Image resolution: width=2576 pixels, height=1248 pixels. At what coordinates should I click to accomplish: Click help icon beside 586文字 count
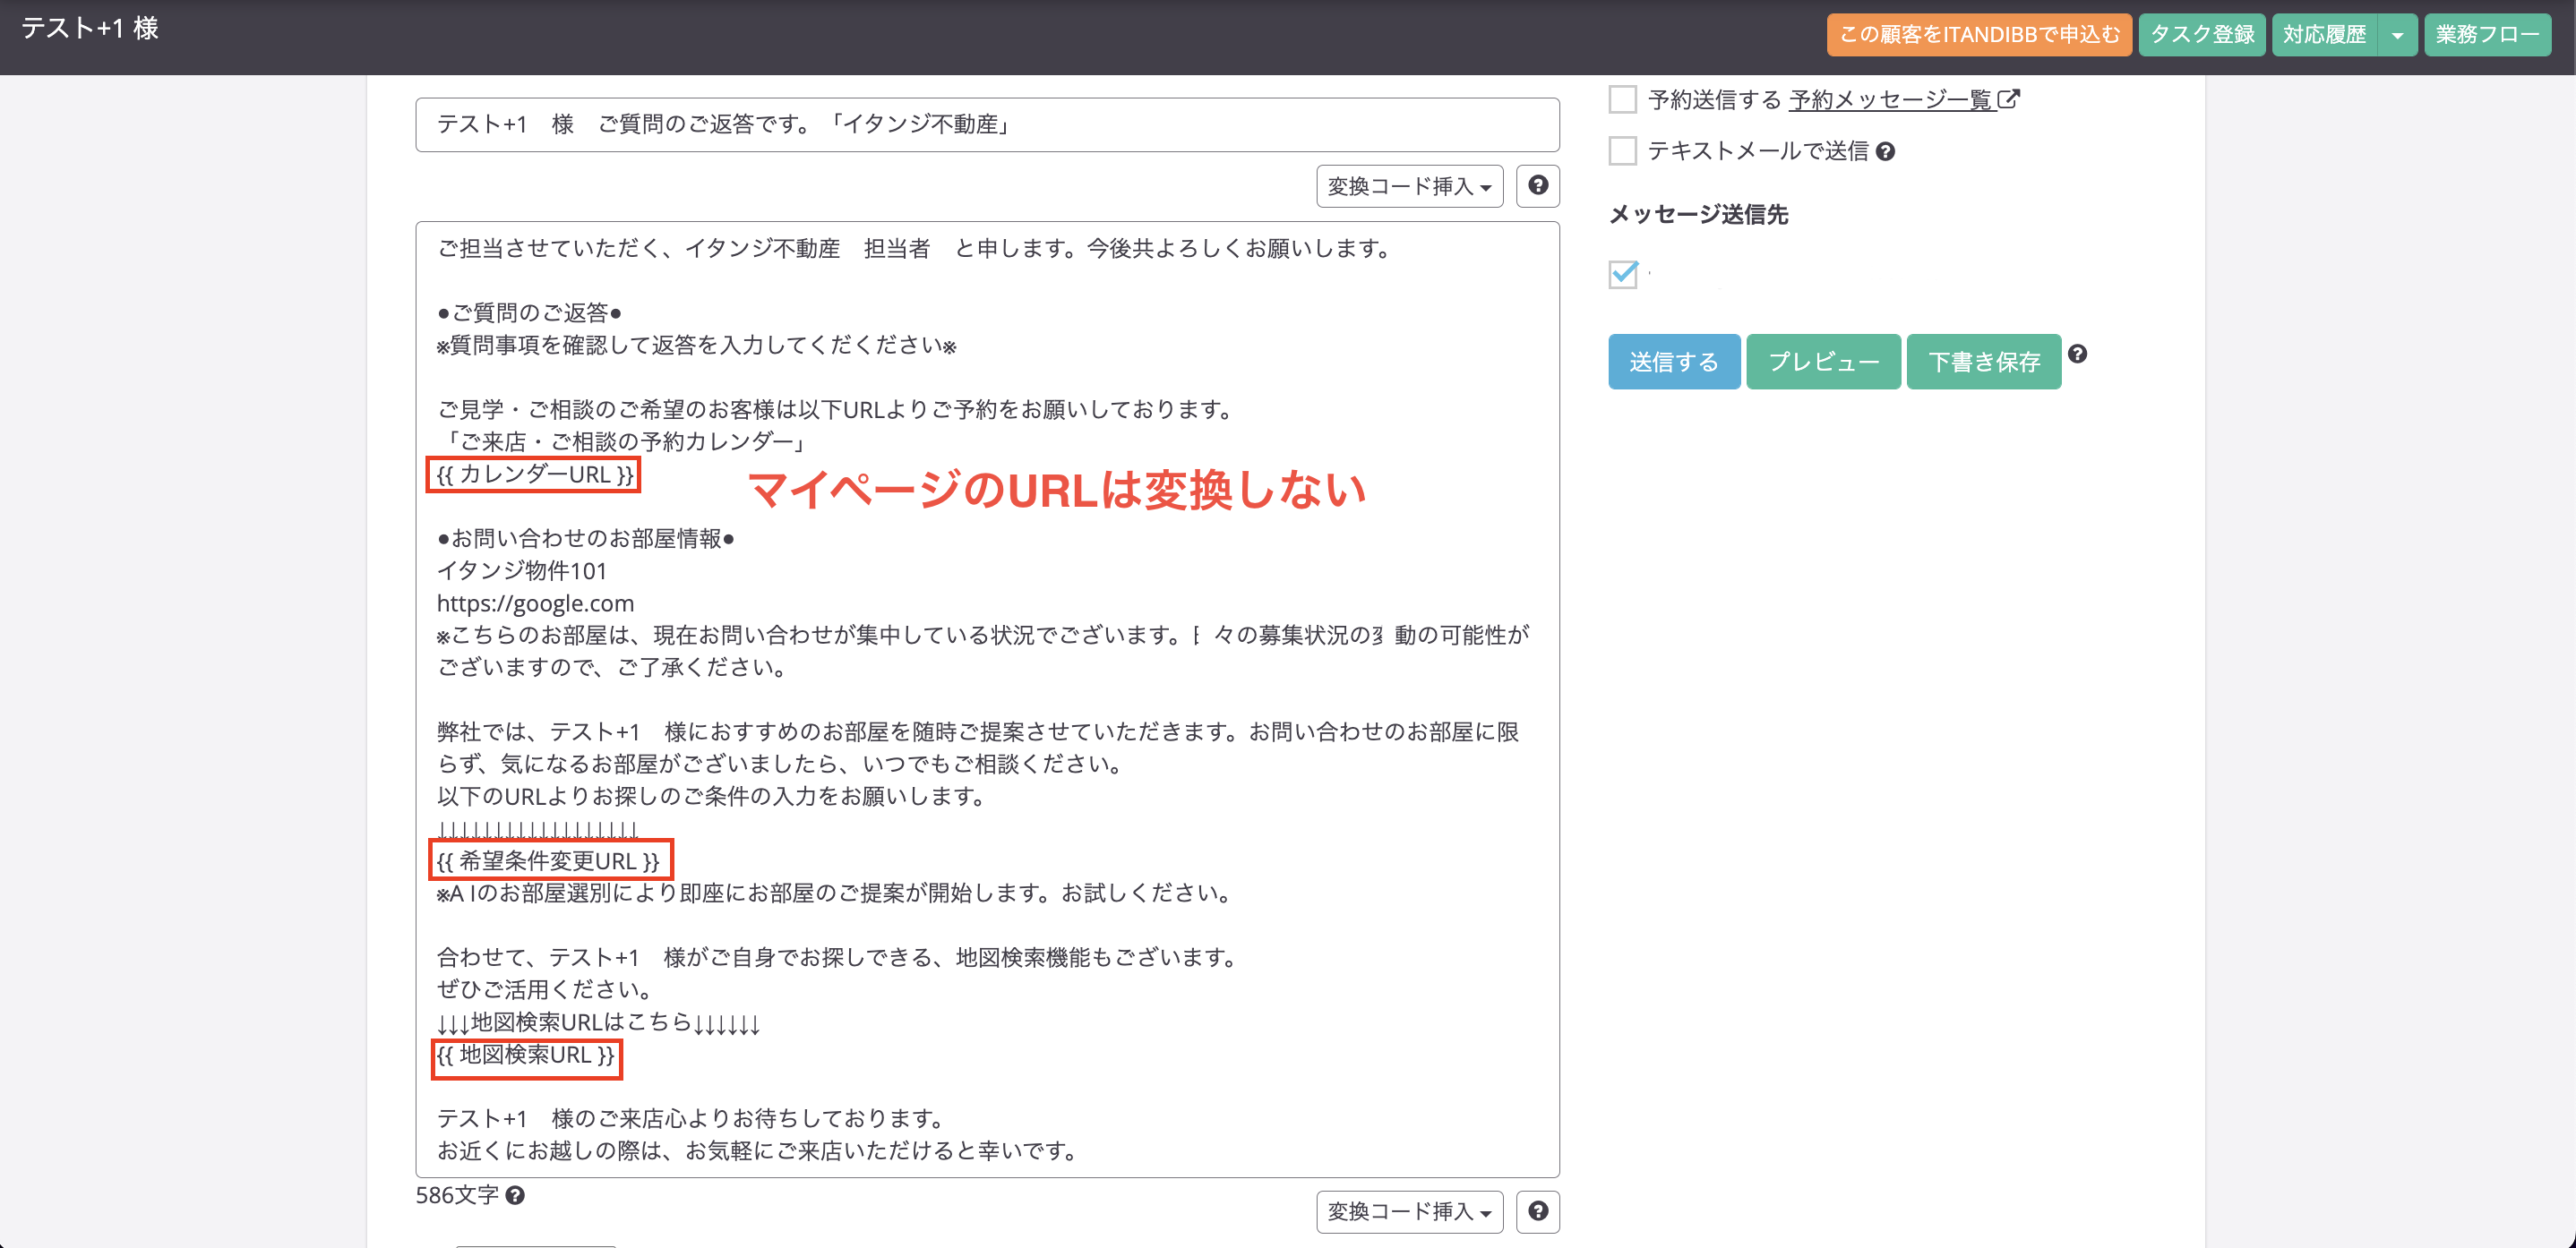click(x=515, y=1195)
